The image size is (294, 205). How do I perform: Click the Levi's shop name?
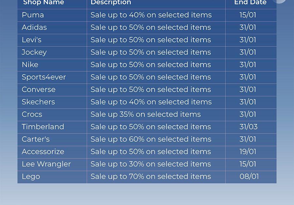point(31,40)
